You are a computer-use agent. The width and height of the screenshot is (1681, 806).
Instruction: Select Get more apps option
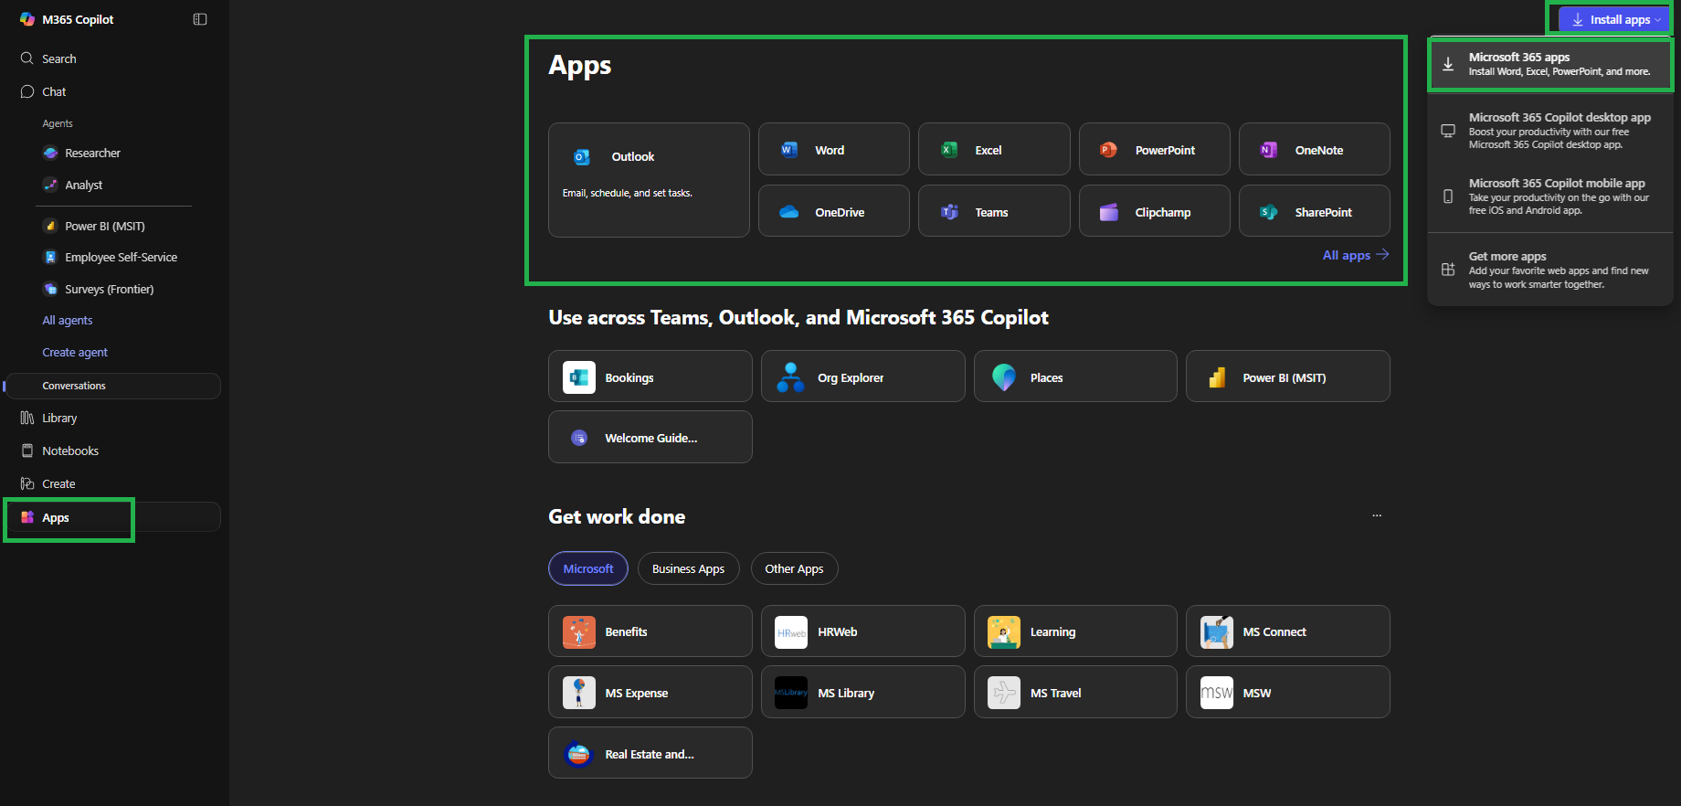point(1550,270)
